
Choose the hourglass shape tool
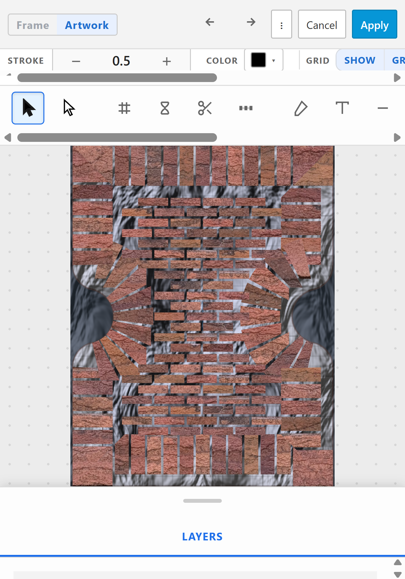(165, 108)
